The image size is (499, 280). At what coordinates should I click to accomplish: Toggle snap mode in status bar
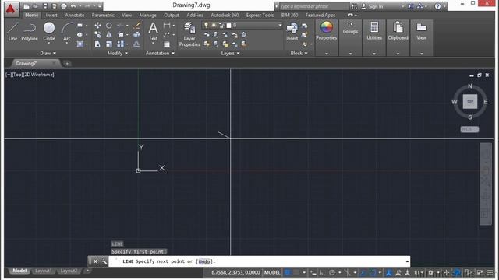point(296,272)
